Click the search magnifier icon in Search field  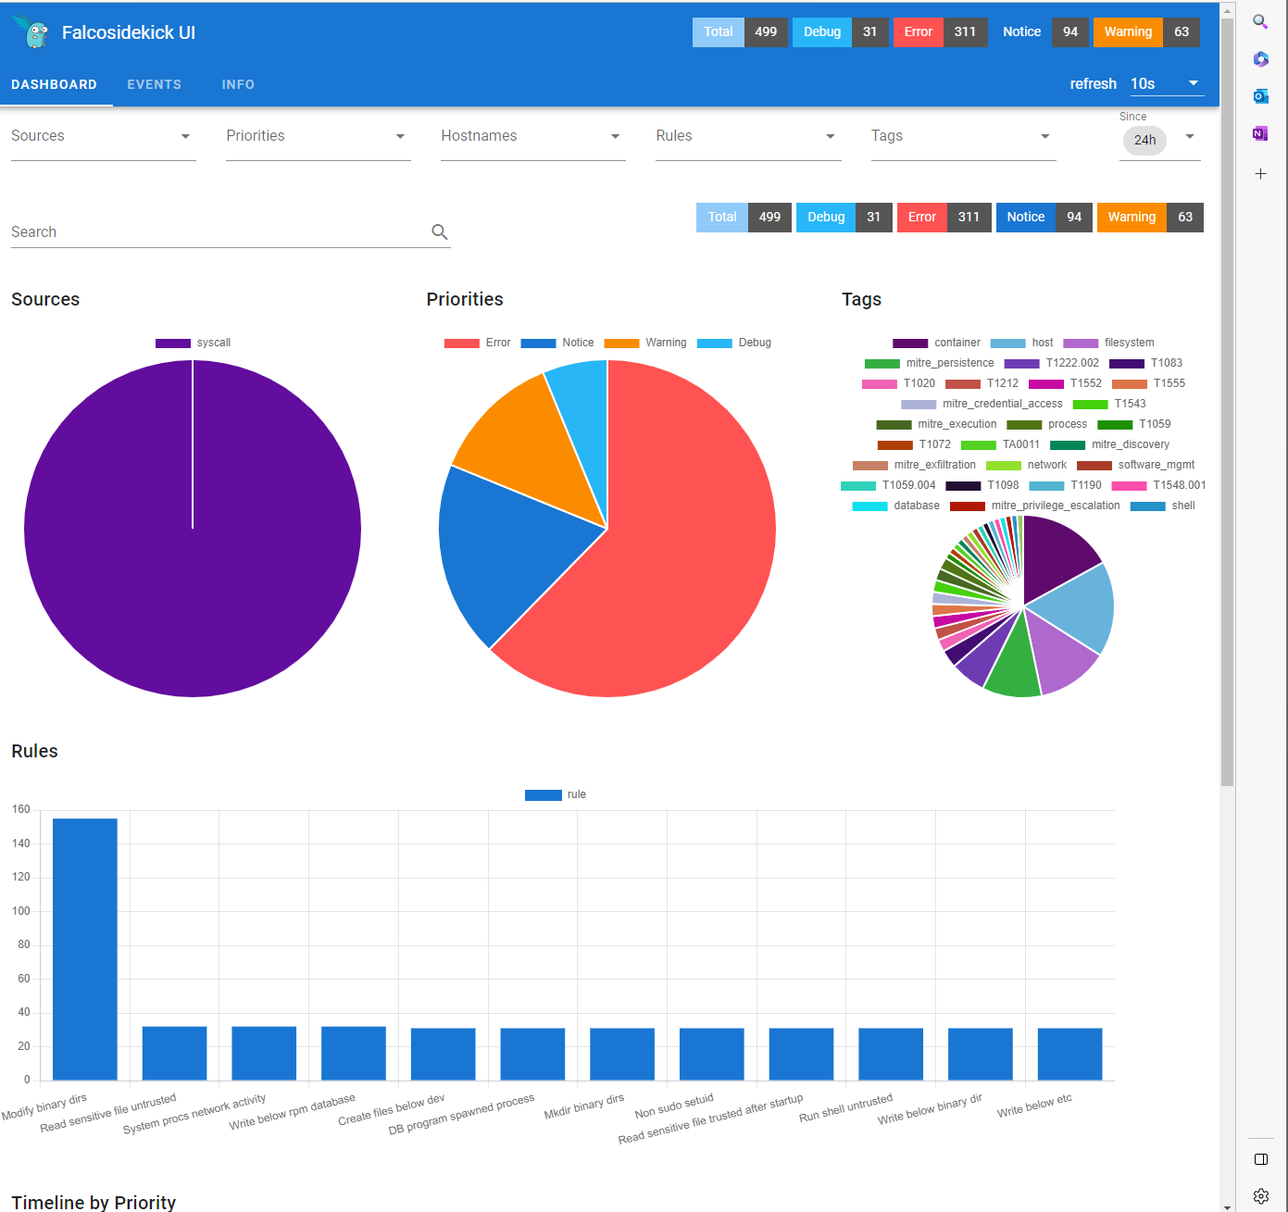440,231
